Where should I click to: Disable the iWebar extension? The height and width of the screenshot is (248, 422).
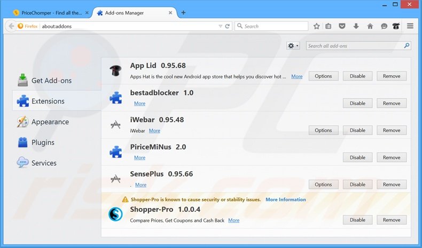coord(357,130)
